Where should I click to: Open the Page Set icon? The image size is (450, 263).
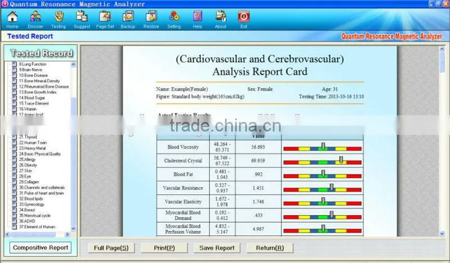coord(105,17)
